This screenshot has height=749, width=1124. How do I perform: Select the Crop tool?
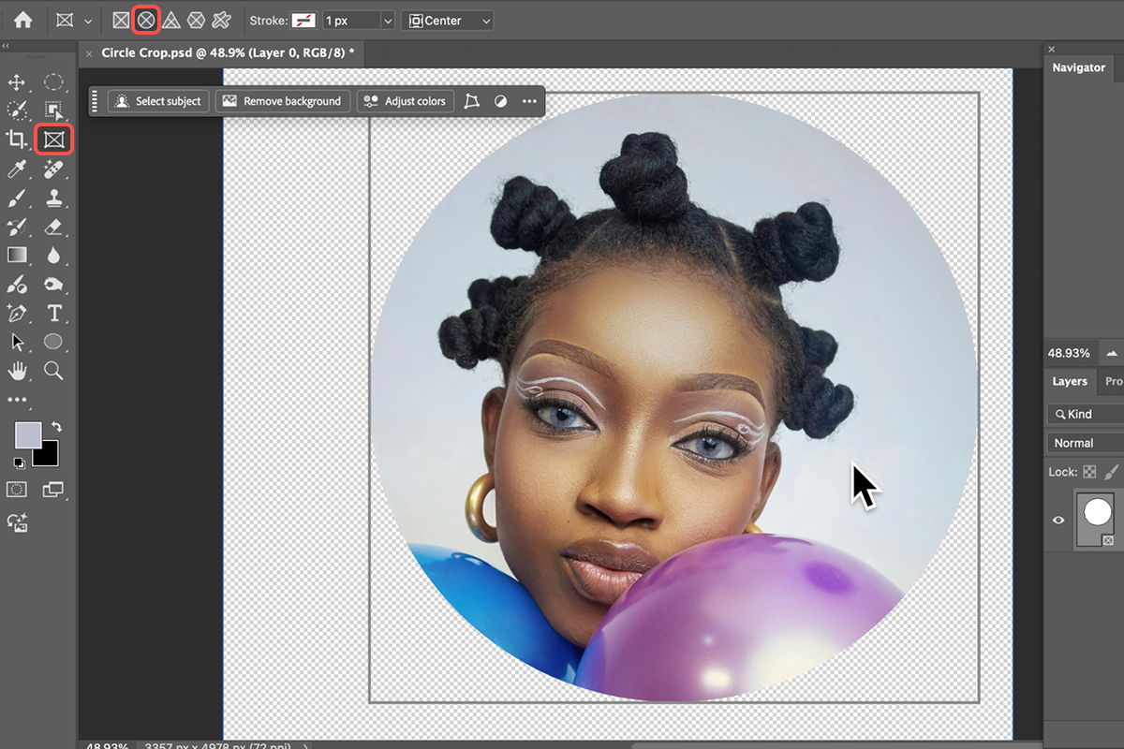click(x=17, y=140)
